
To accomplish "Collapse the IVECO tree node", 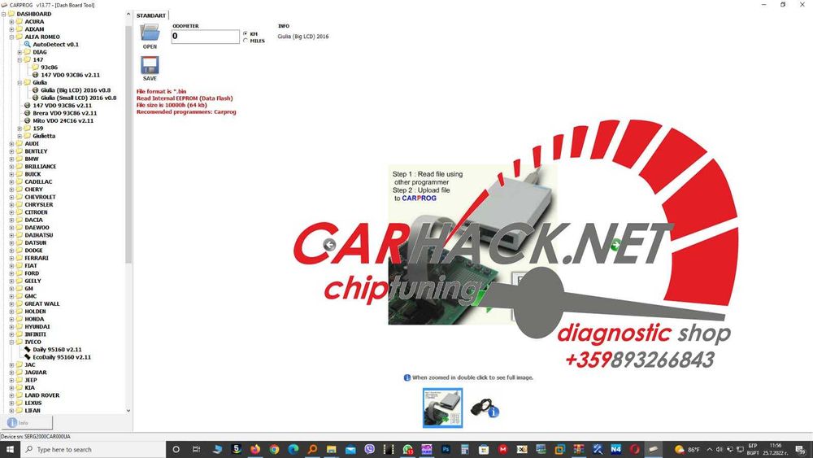I will [x=11, y=342].
